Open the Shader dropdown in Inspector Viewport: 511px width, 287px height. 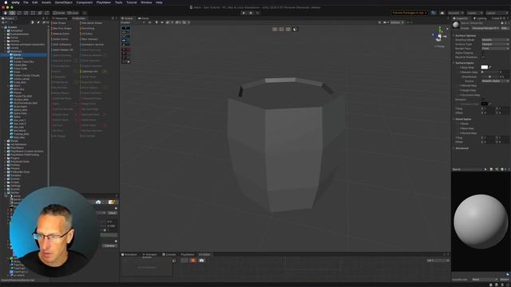pos(485,29)
